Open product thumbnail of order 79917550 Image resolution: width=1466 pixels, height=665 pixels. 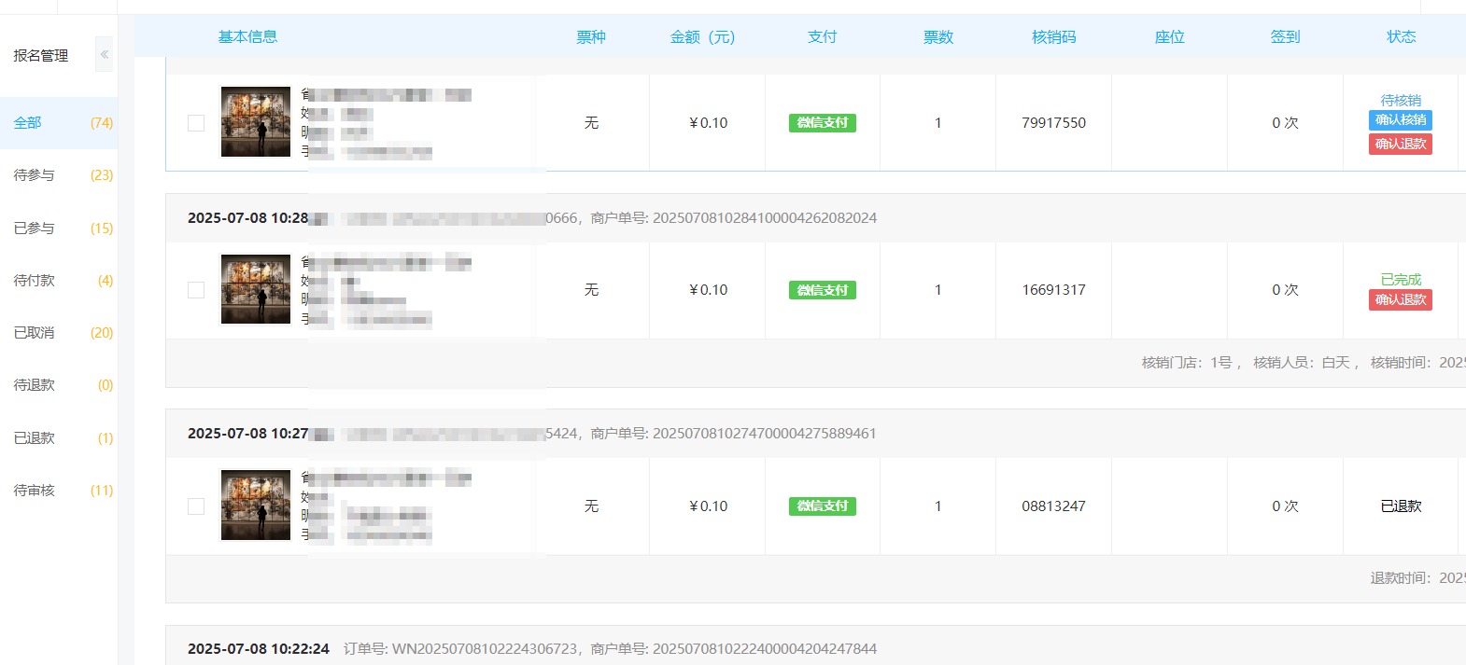(256, 122)
